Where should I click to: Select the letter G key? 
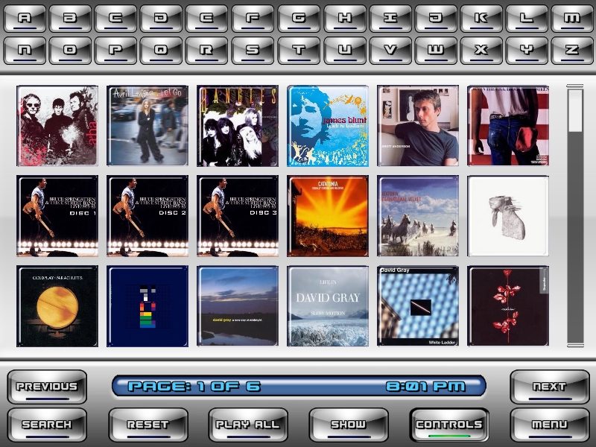click(x=299, y=18)
